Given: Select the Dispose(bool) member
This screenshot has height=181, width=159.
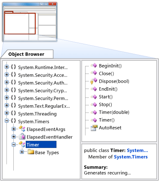Looking at the screenshot, I should [114, 81].
